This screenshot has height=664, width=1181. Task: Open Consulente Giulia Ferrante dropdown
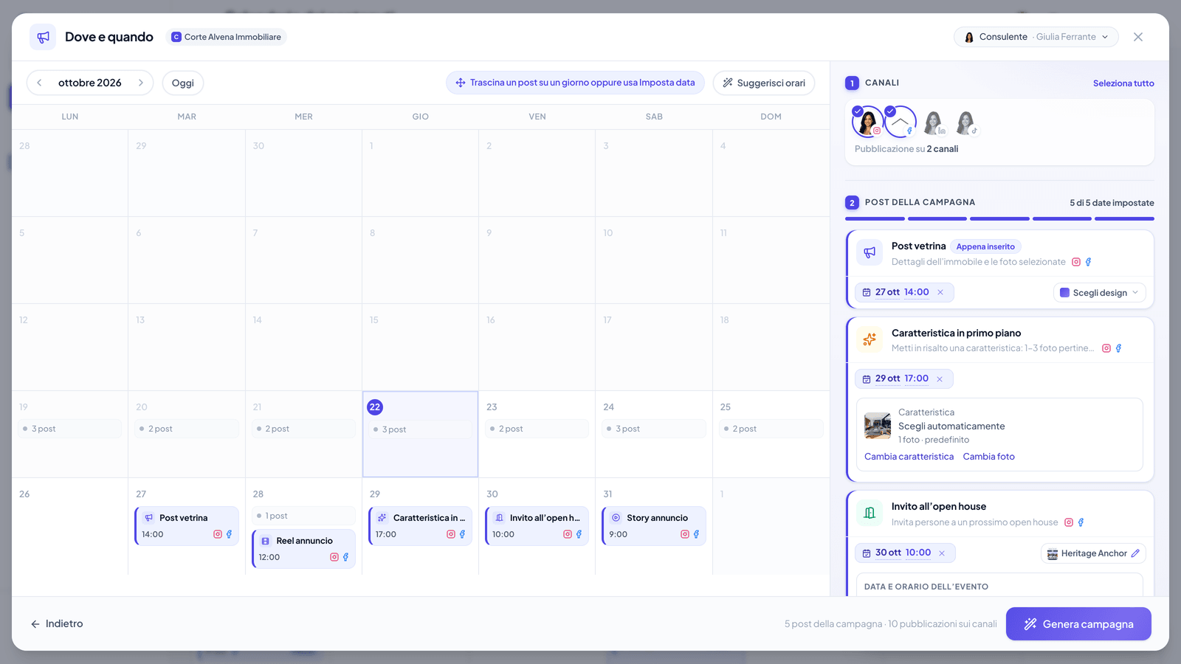click(x=1036, y=37)
